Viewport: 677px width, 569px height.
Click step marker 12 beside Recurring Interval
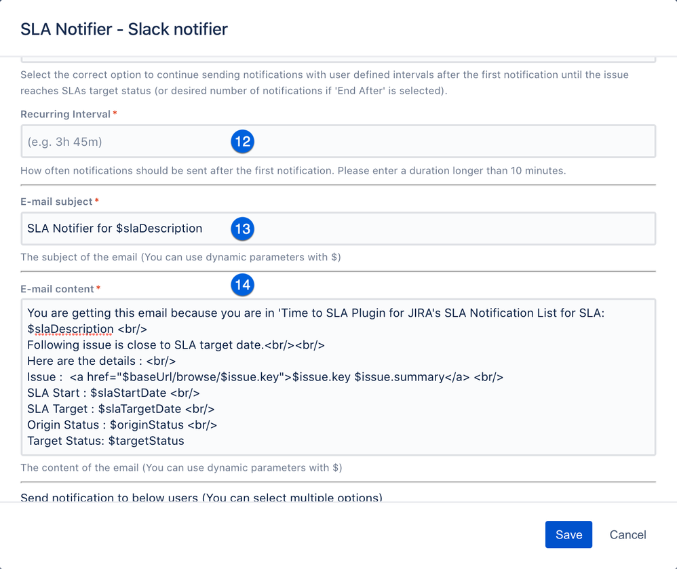pyautogui.click(x=242, y=142)
